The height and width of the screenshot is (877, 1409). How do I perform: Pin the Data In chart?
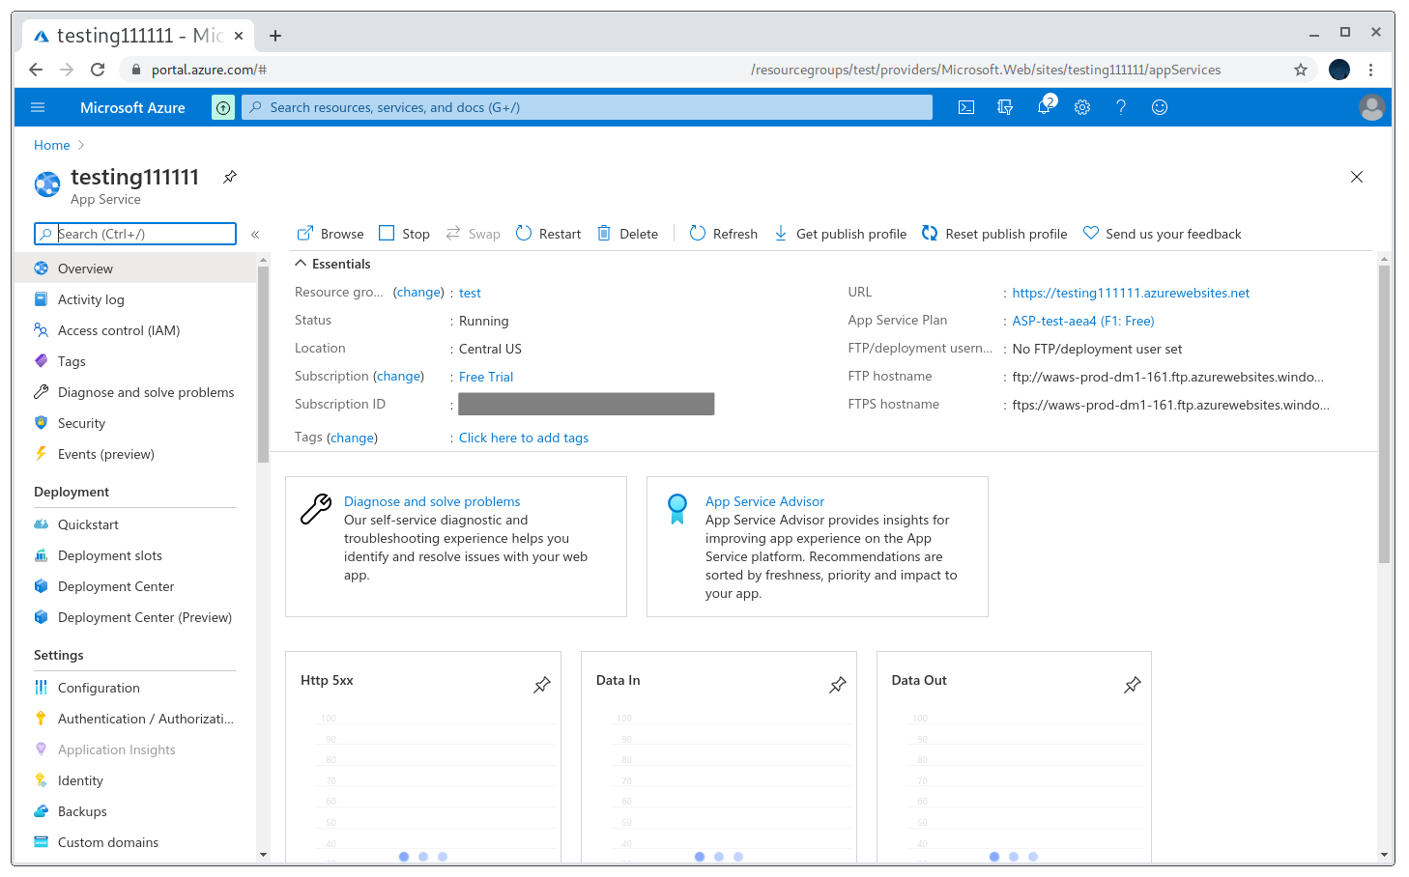point(838,685)
